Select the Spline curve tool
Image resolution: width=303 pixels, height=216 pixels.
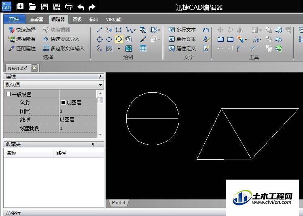pos(99,48)
